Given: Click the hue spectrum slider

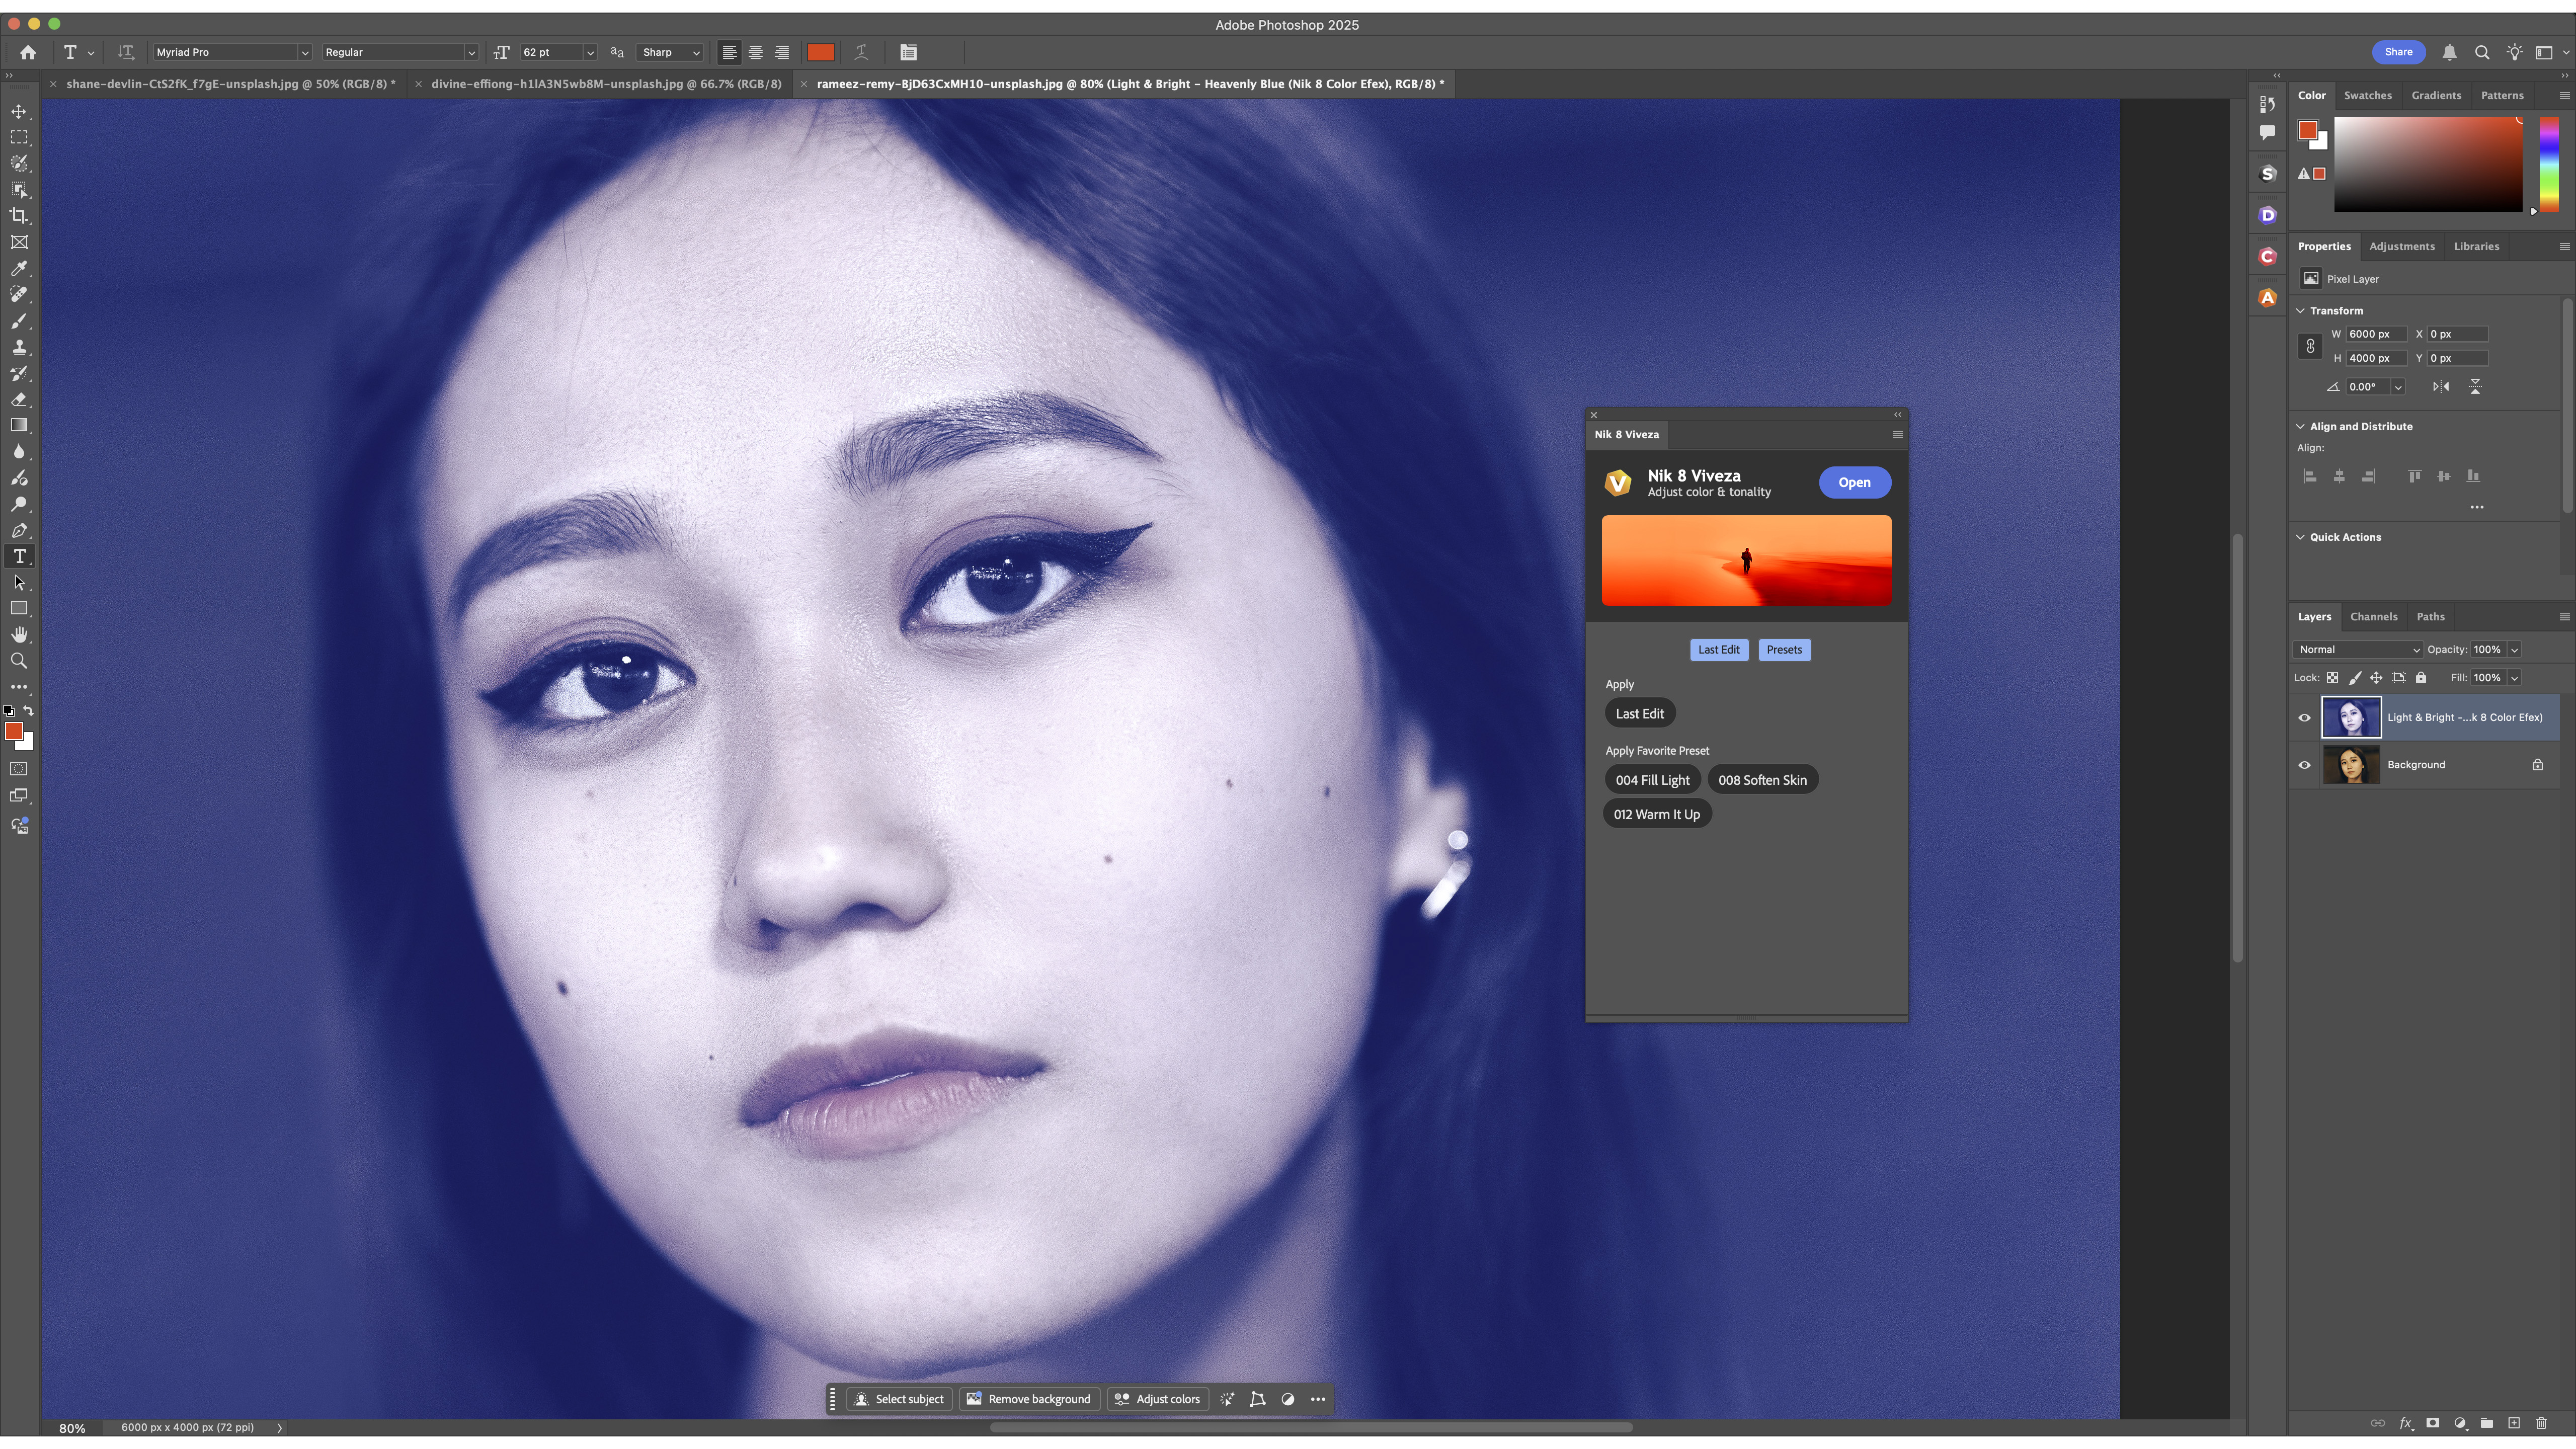Looking at the screenshot, I should (x=2549, y=164).
